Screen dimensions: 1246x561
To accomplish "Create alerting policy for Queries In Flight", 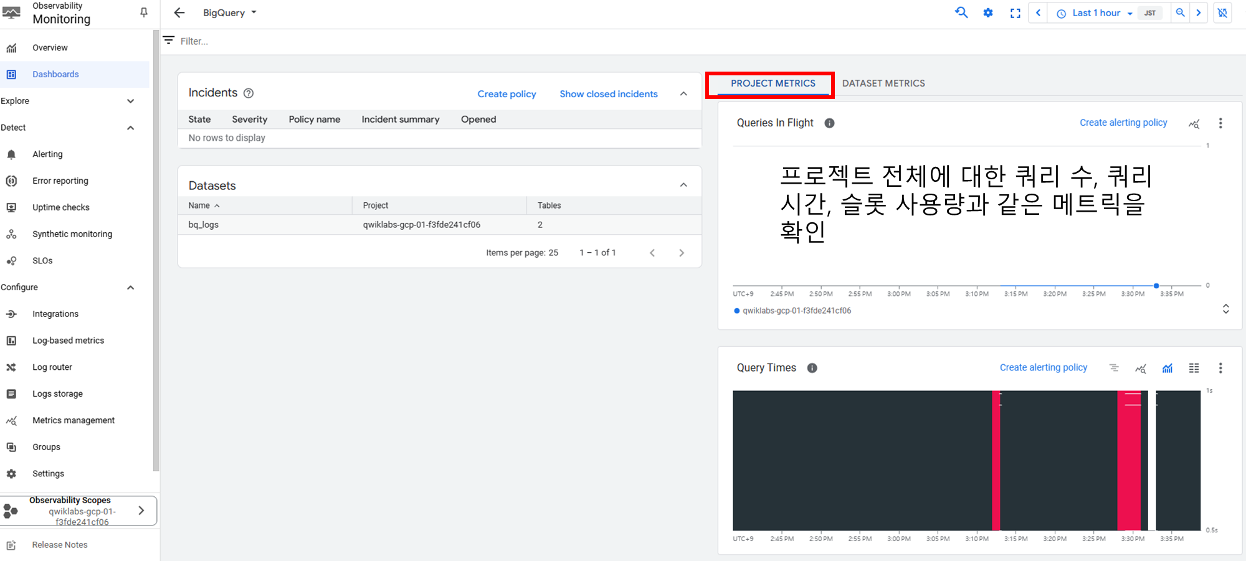I will 1123,123.
